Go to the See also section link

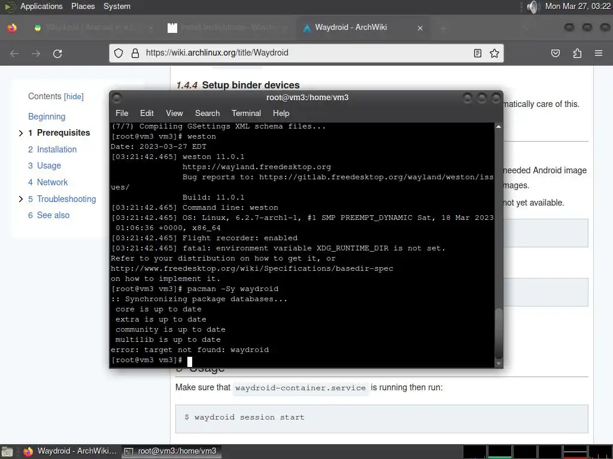(x=49, y=215)
